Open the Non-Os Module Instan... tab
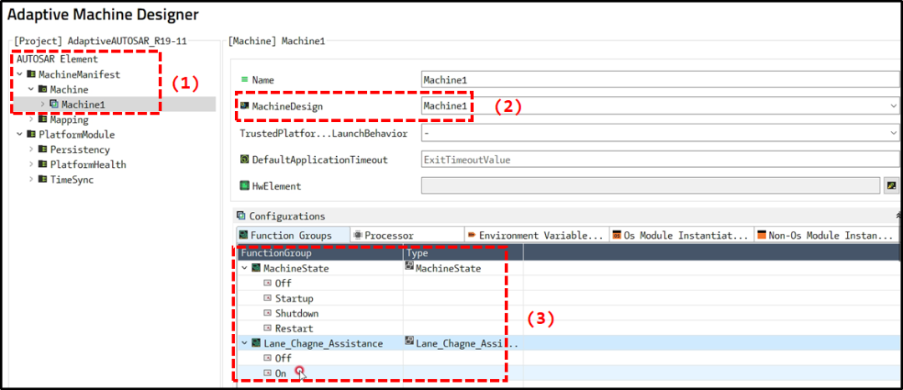Image resolution: width=903 pixels, height=390 pixels. (826, 236)
